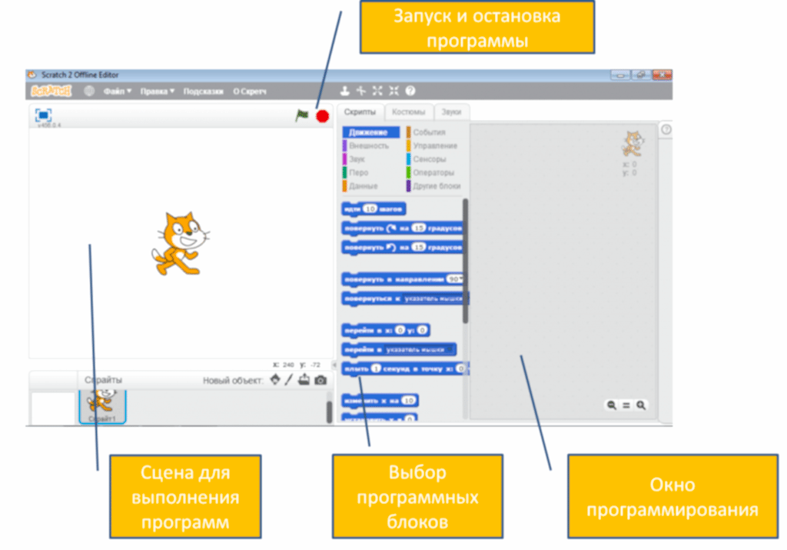Image resolution: width=787 pixels, height=550 pixels.
Task: Click the grow sprite tool
Action: pos(377,90)
